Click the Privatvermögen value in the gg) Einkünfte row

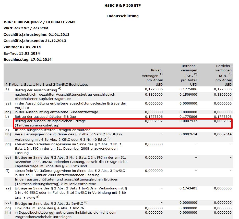coord(154,208)
